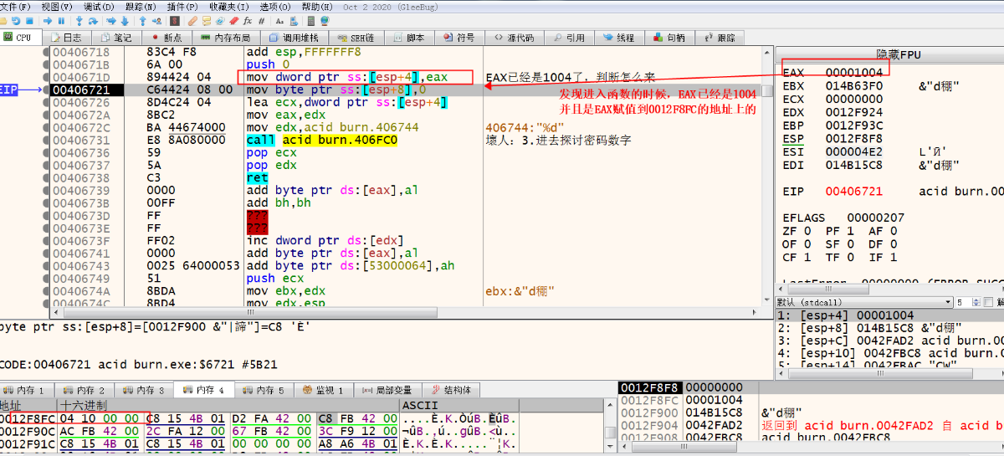Click the globe check updates icon

(x=325, y=21)
